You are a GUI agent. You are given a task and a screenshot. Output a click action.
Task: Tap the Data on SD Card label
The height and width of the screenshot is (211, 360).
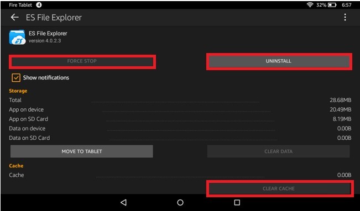click(x=29, y=138)
